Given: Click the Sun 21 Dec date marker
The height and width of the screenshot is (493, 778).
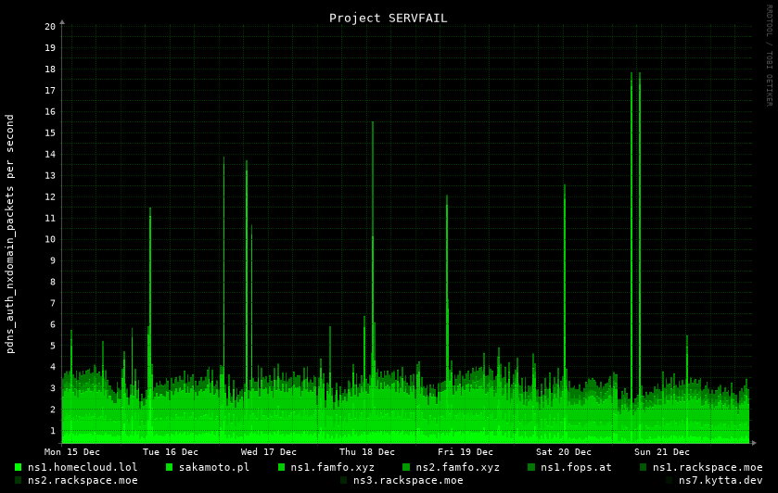Looking at the screenshot, I should (662, 452).
